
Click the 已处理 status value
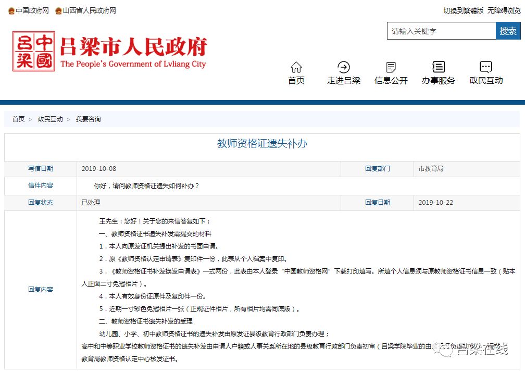tap(91, 203)
